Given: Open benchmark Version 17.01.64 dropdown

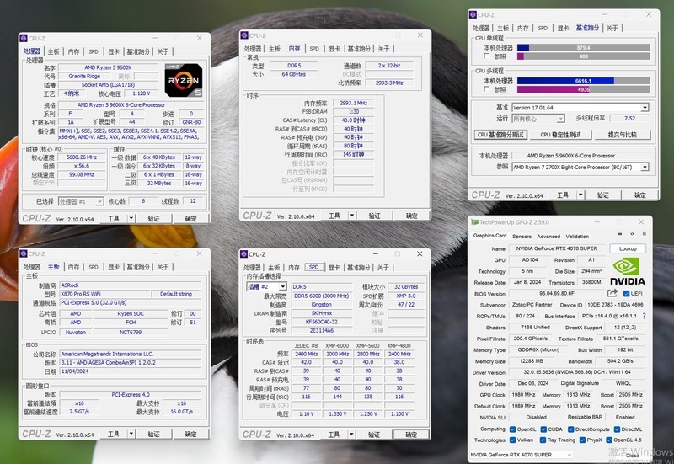Looking at the screenshot, I should coord(580,108).
